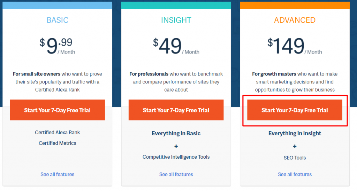Open See all features under Insight plan
This screenshot has width=357, height=191.
point(176,174)
